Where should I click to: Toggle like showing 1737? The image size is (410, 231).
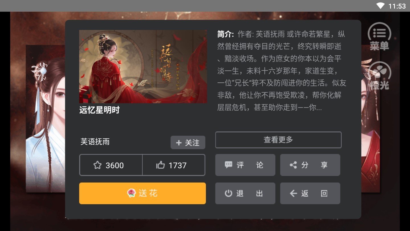[174, 165]
